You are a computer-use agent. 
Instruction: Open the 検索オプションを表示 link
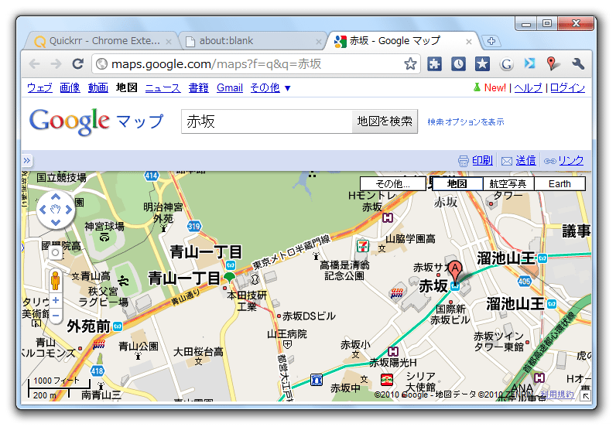coord(466,122)
